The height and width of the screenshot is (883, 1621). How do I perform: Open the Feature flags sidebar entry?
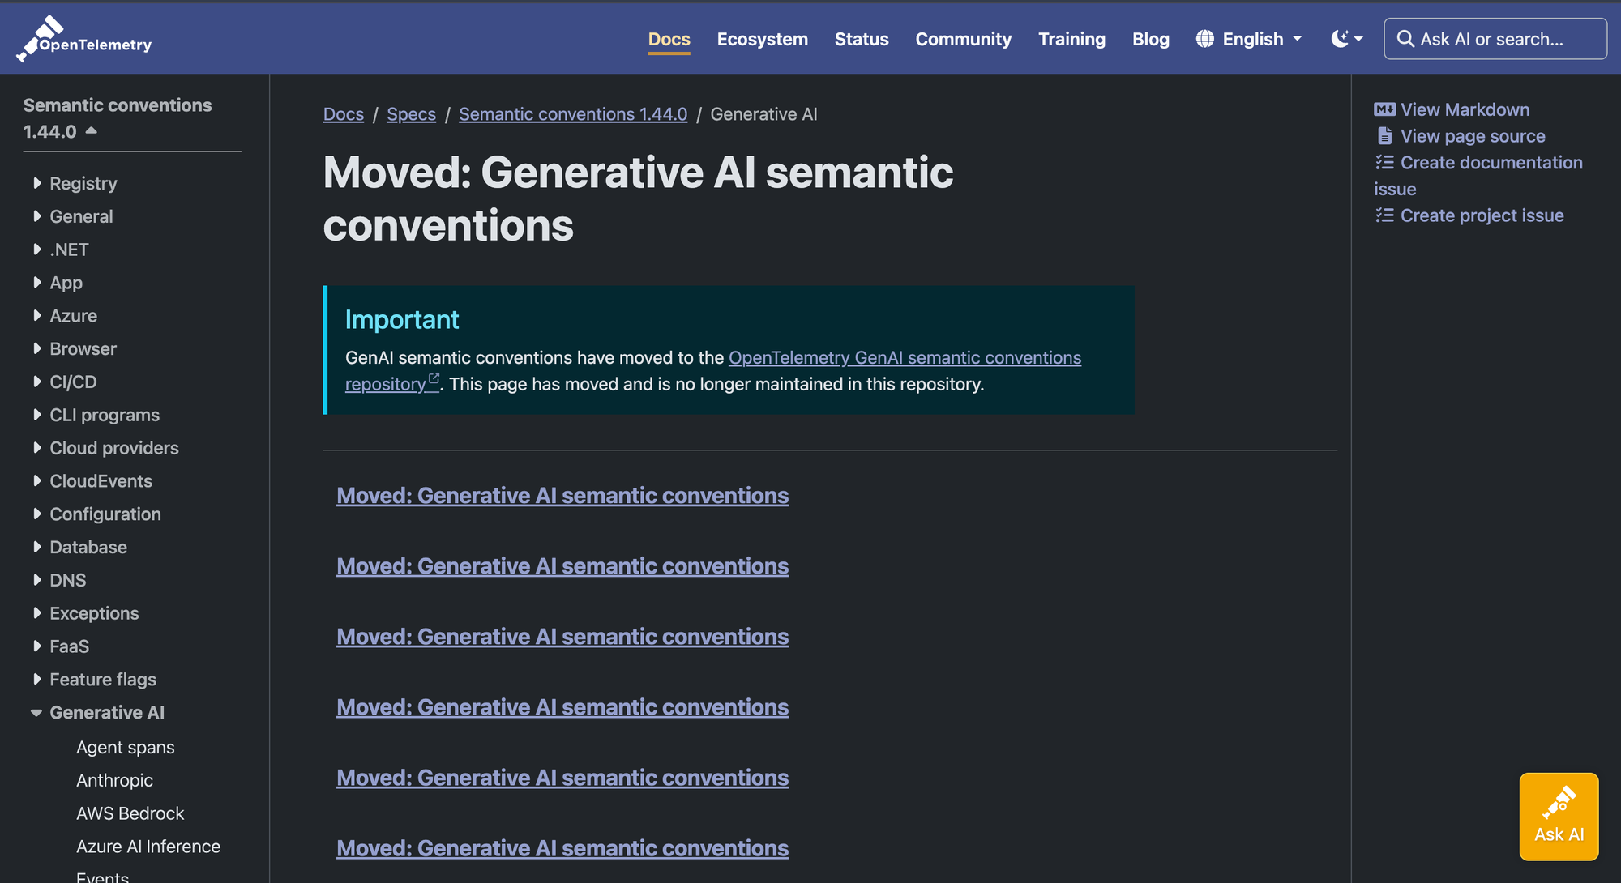(103, 680)
